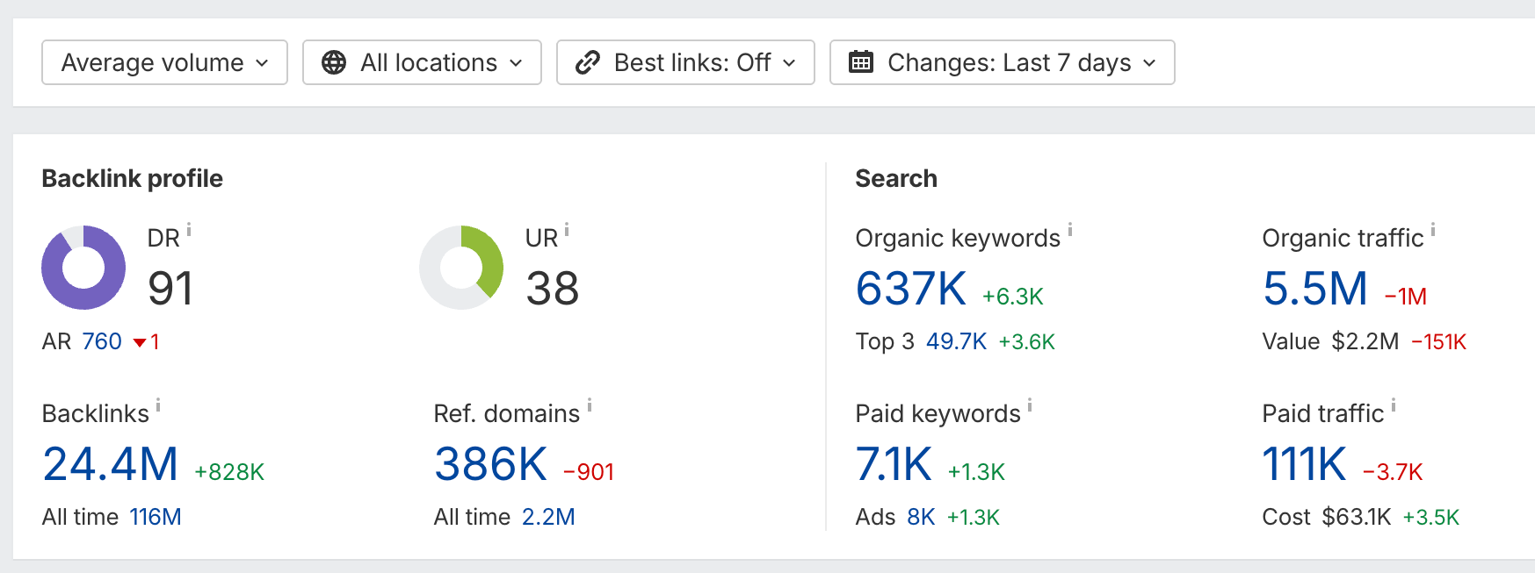This screenshot has width=1535, height=573.
Task: Click the Backlinks info icon
Action: click(158, 404)
